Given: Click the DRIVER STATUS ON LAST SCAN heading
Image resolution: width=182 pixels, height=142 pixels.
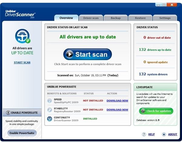Looking at the screenshot, I should pyautogui.click(x=67, y=27).
